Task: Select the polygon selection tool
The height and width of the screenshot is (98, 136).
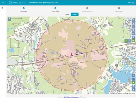Action: [x=133, y=30]
